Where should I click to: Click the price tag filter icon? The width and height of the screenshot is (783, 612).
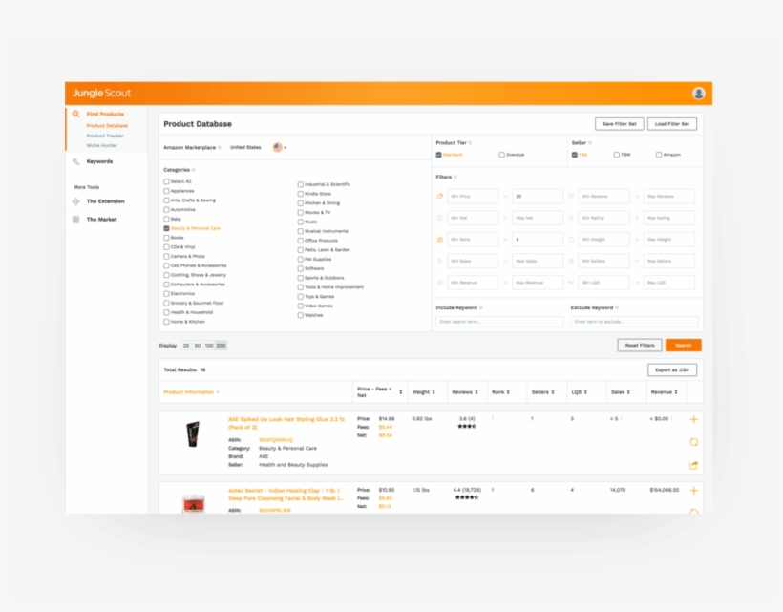coord(440,196)
